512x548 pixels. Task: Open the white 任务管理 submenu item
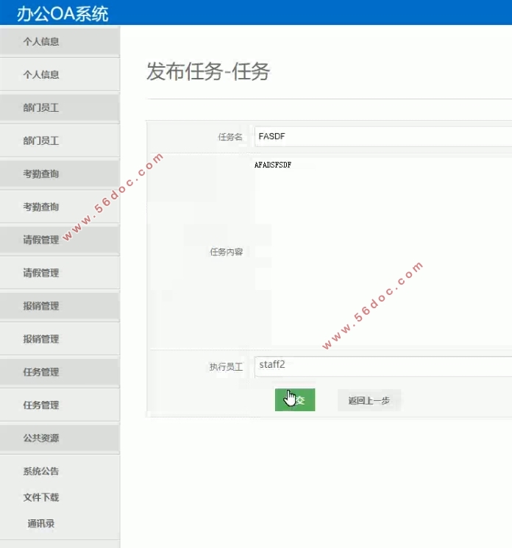click(x=60, y=405)
